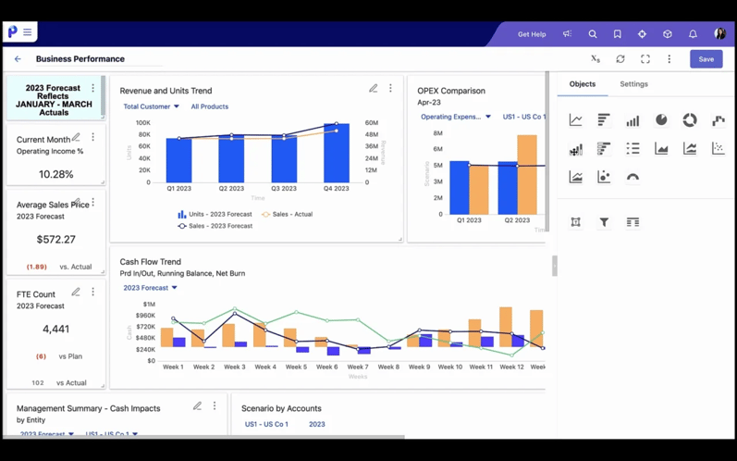Click the Get Help link

532,34
